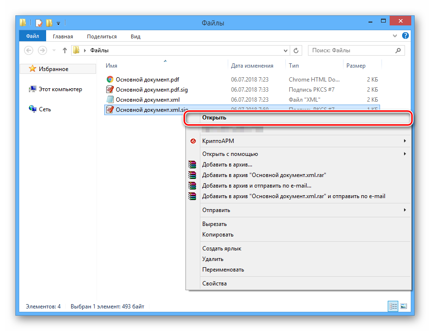
Task: Switch to large thumbnails view icon
Action: [x=404, y=306]
